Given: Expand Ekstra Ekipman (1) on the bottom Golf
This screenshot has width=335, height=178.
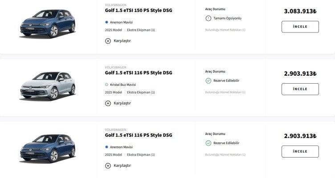Looking at the screenshot, I should (141, 154).
